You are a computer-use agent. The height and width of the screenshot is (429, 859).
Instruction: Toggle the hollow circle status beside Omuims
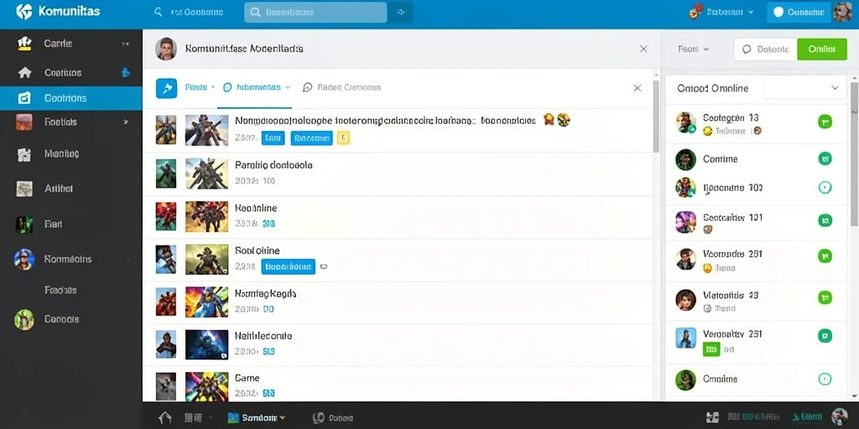(825, 379)
